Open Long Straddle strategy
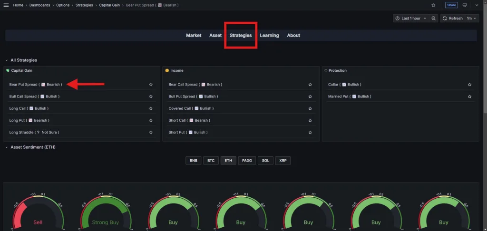Image resolution: width=487 pixels, height=231 pixels. [x=34, y=132]
